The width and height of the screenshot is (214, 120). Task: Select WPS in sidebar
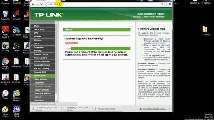42,33
